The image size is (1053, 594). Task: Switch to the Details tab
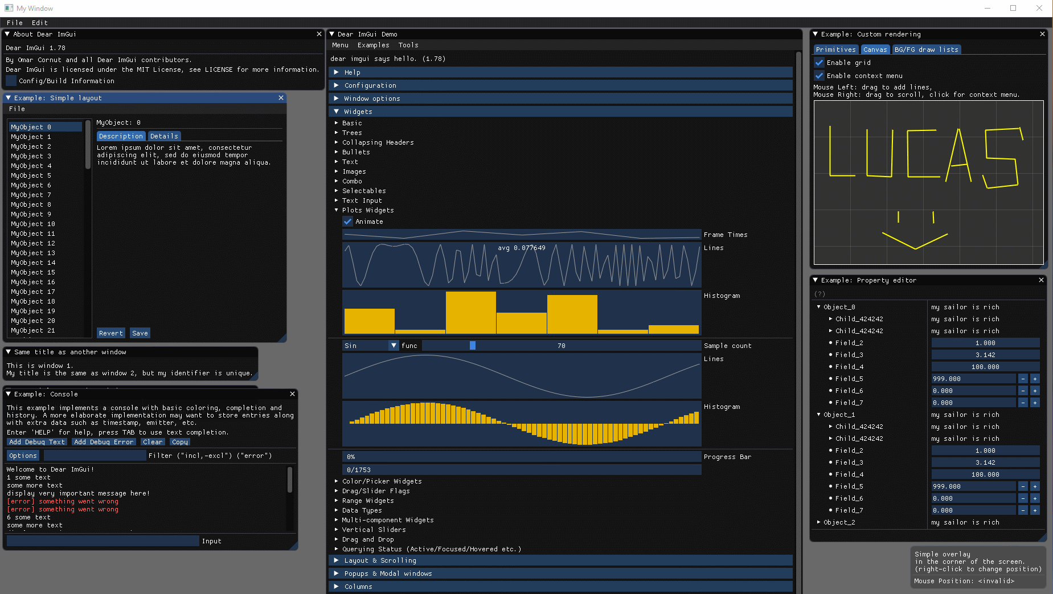point(164,136)
